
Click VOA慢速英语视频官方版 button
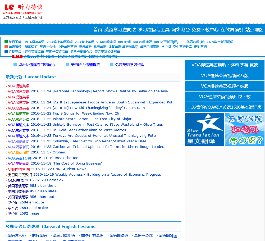(x=225, y=75)
